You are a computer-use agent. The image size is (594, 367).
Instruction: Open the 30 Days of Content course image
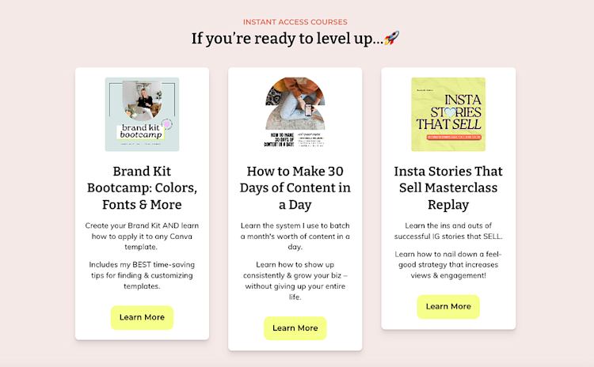[x=295, y=112]
